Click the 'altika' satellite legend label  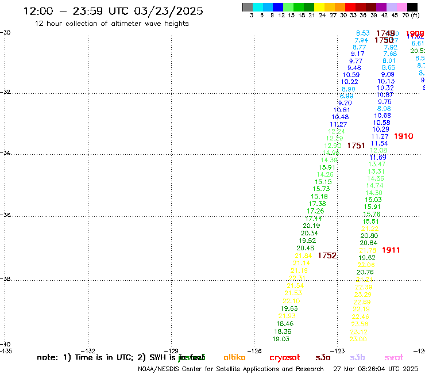click(x=234, y=357)
